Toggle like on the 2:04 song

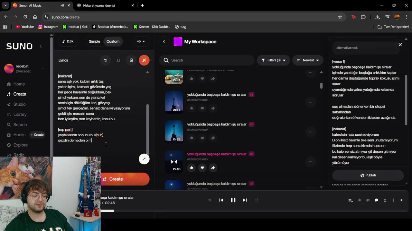pyautogui.click(x=192, y=79)
